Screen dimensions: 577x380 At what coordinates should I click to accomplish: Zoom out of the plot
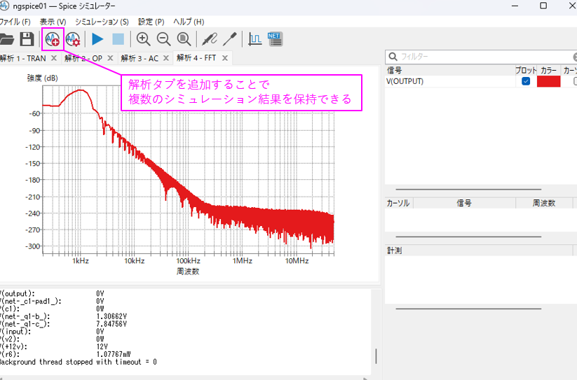click(163, 39)
